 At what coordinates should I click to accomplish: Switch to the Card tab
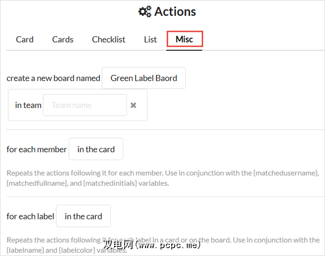pyautogui.click(x=25, y=40)
